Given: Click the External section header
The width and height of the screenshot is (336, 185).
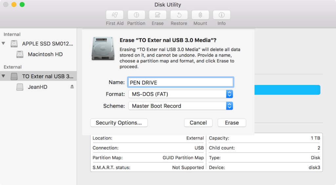Looking at the screenshot, I should coord(13,67).
